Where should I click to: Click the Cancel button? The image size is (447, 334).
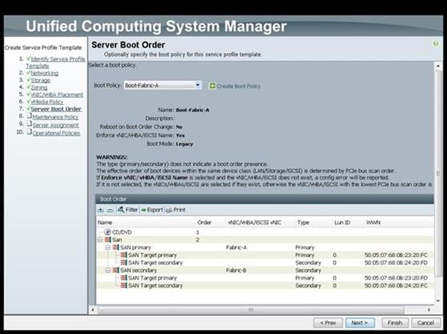425,323
